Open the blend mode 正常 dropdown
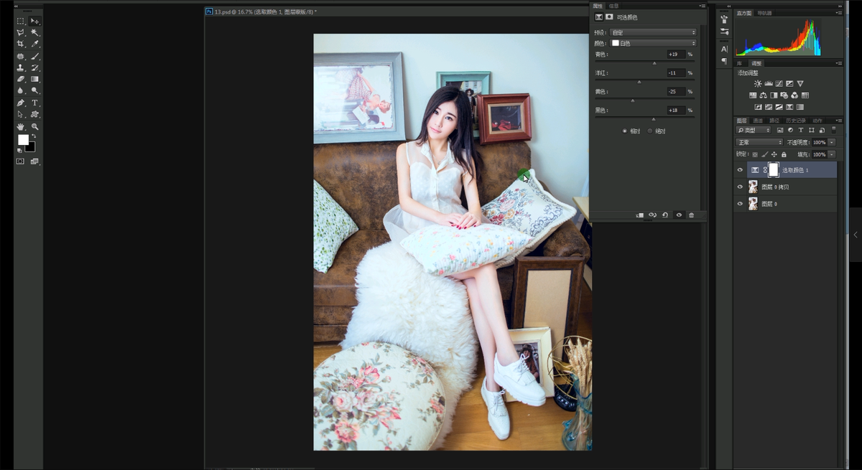This screenshot has width=862, height=470. [759, 142]
